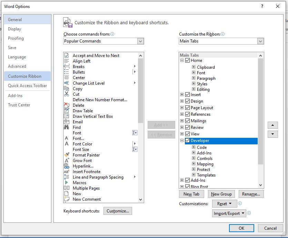The image size is (288, 238).
Task: Open the Reset customizations dropdown
Action: 225,203
